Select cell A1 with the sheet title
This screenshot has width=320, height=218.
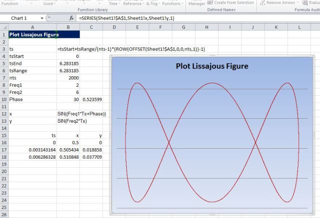32,35
